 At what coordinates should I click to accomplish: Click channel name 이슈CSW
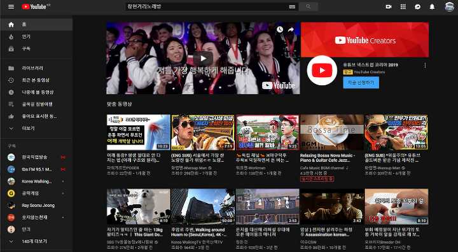[308, 242]
